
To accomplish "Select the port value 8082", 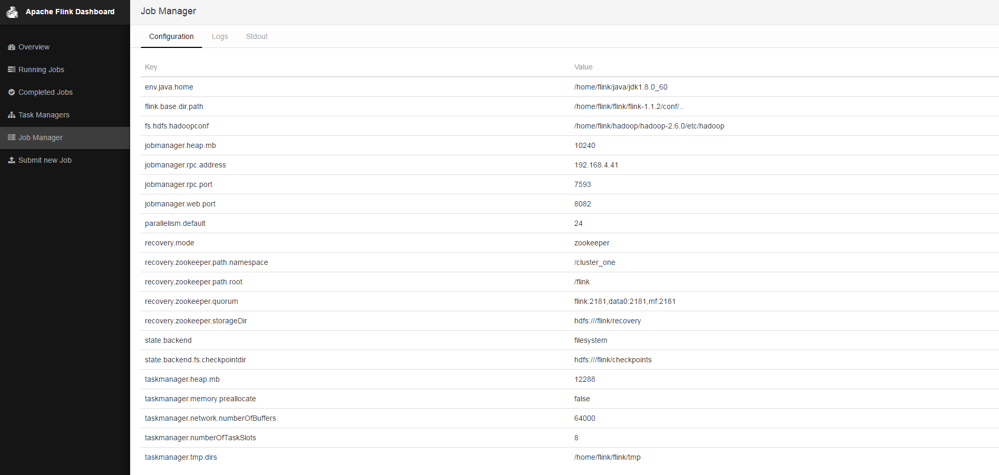I will 583,204.
